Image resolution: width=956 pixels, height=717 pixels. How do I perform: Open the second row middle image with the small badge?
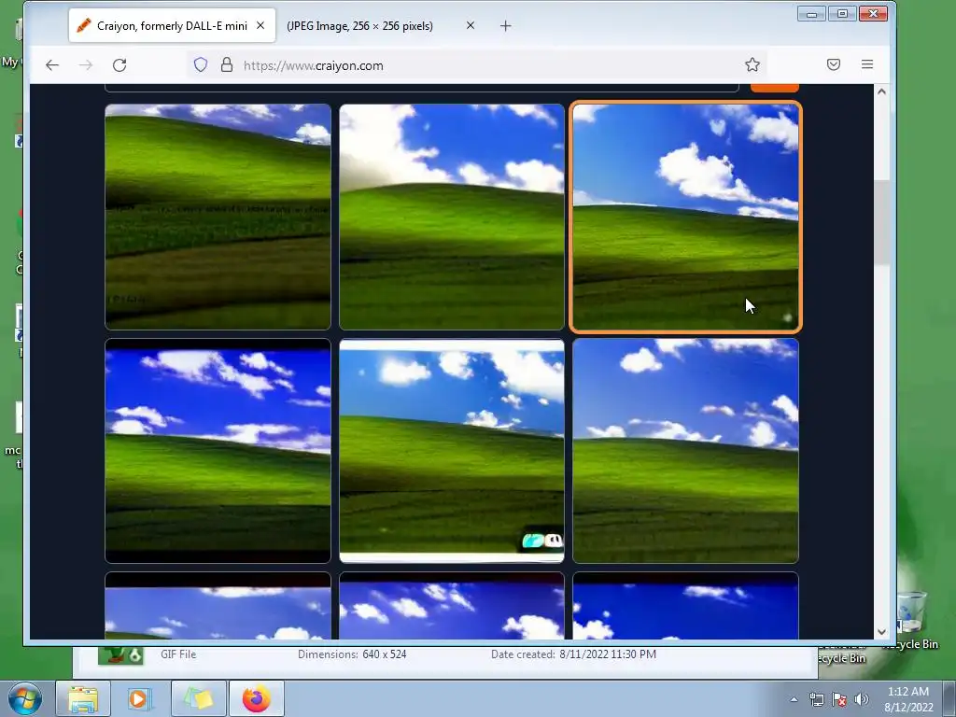point(452,451)
